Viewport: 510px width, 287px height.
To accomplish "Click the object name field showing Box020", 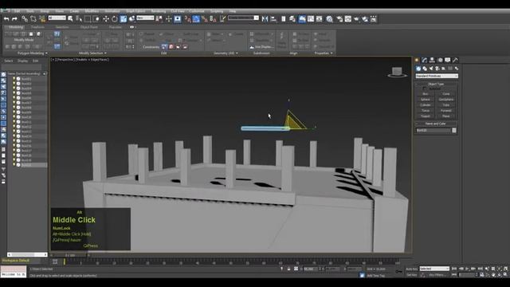I will point(433,130).
